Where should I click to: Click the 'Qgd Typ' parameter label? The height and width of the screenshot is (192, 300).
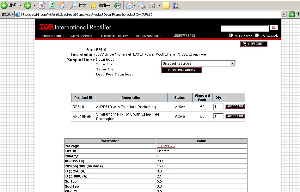(72, 186)
